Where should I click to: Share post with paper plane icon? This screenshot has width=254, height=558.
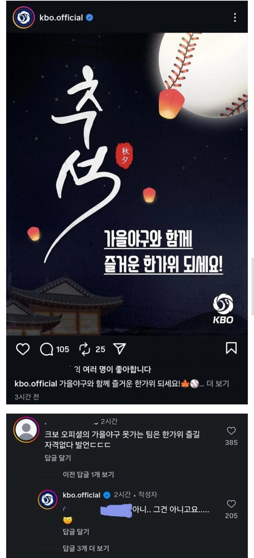120,349
